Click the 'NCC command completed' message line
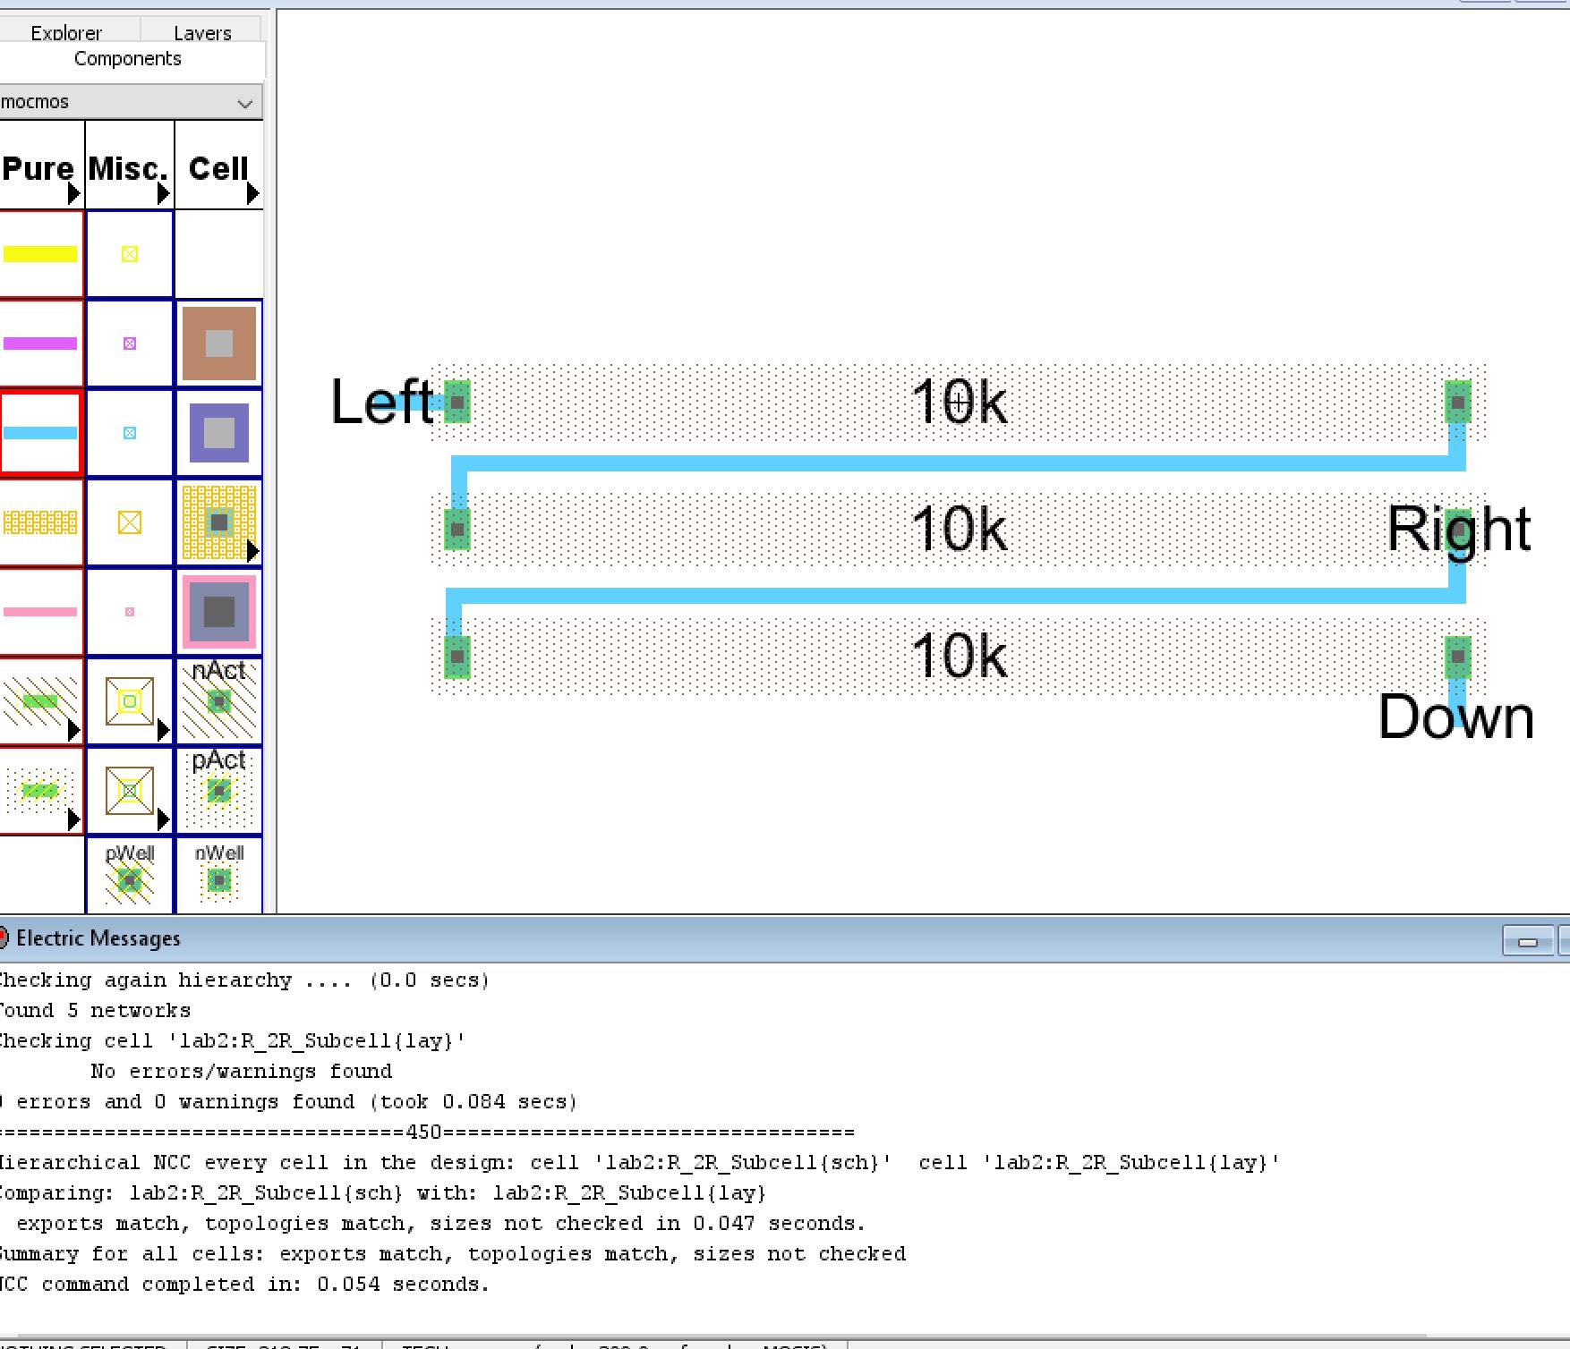 [244, 1285]
